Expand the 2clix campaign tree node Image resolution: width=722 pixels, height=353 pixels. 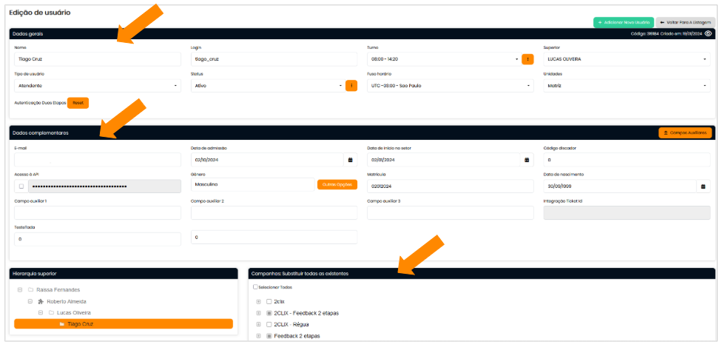point(258,302)
